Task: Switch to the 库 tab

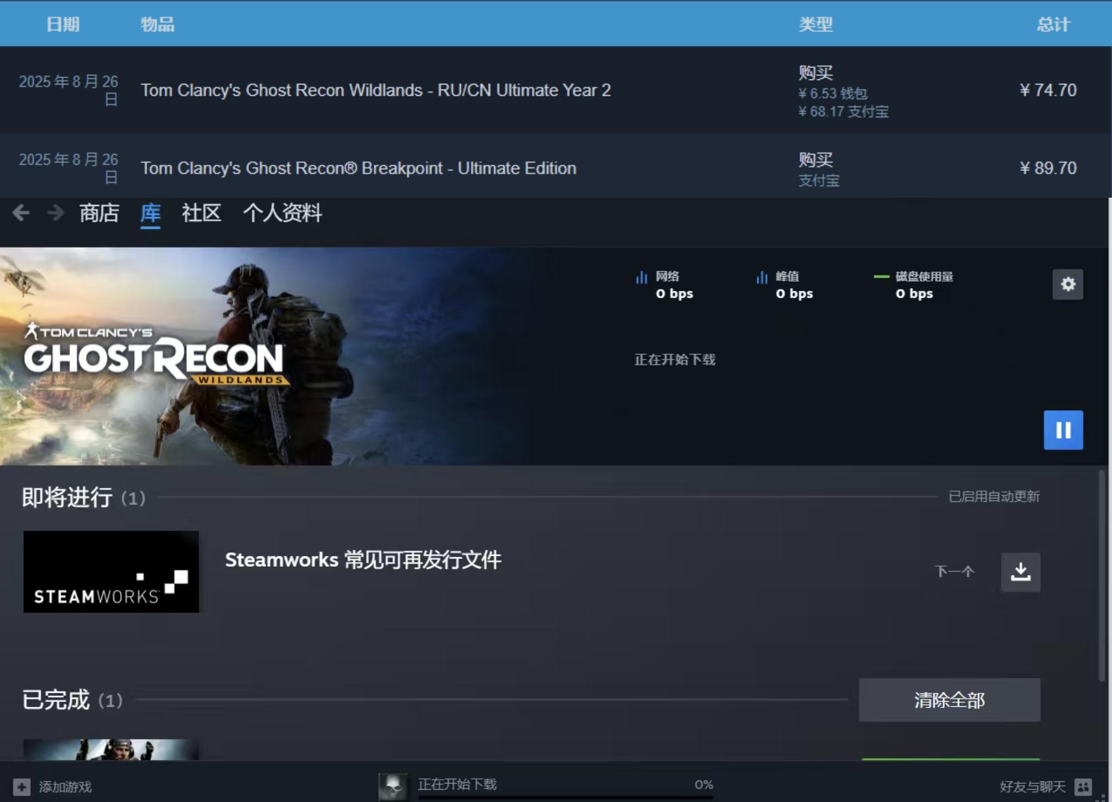Action: [150, 213]
